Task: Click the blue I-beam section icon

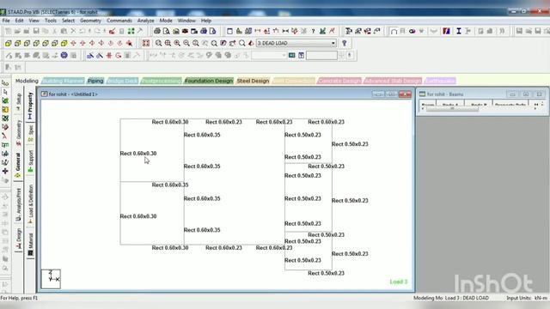Action: [x=458, y=31]
